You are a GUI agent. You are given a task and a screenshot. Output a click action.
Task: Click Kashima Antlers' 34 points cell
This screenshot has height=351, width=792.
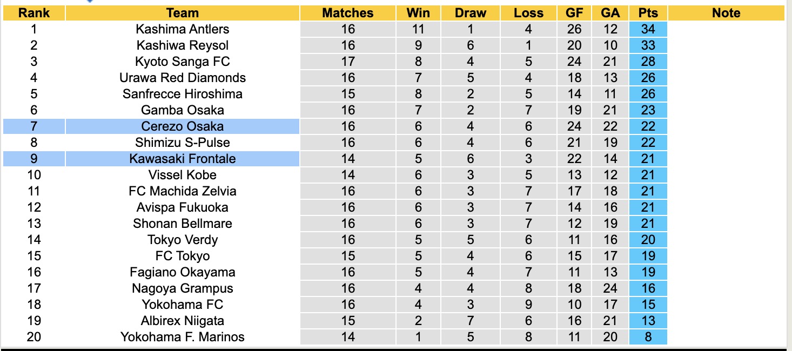(648, 29)
